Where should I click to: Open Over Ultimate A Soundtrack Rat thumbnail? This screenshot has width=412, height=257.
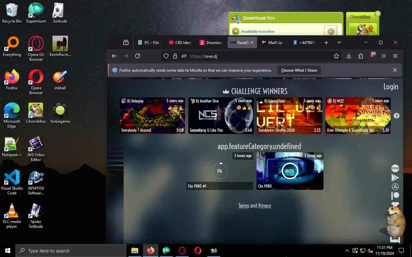pyautogui.click(x=358, y=116)
